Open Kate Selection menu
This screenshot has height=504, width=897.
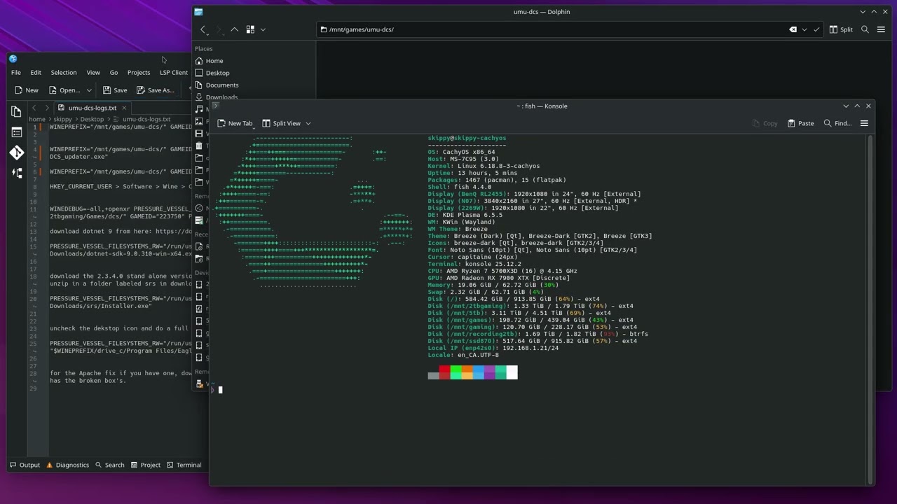[63, 72]
